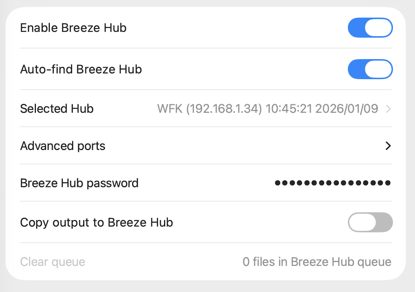Screen dimensions: 415x292
Task: Open the Advanced ports row label
Action: pyautogui.click(x=63, y=146)
